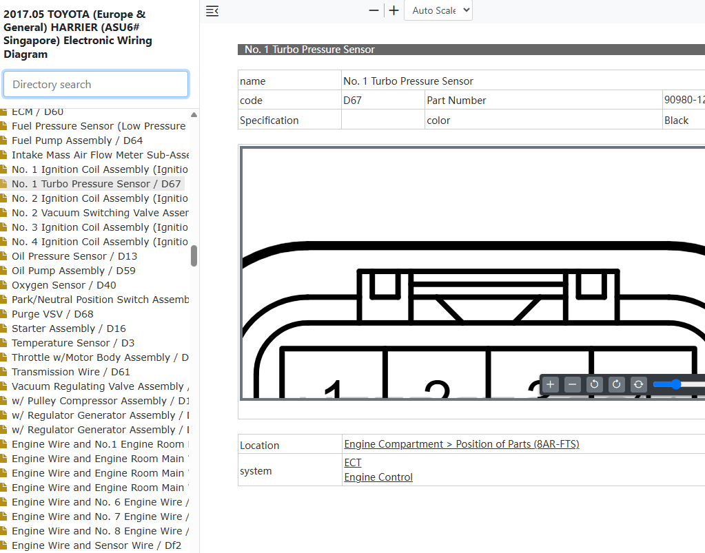Screen dimensions: 705x553
Task: Select No. 1 Turbo Pressure Sensor / D67
Action: click(x=96, y=184)
